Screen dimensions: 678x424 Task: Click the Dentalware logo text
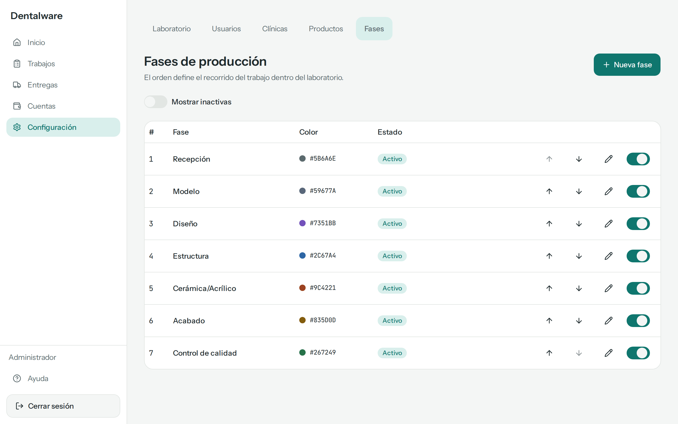pos(37,16)
